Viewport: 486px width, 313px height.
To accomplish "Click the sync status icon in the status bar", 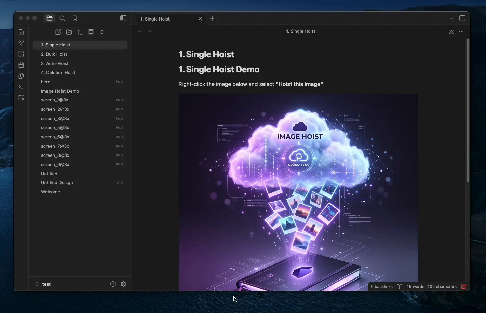I will (463, 287).
